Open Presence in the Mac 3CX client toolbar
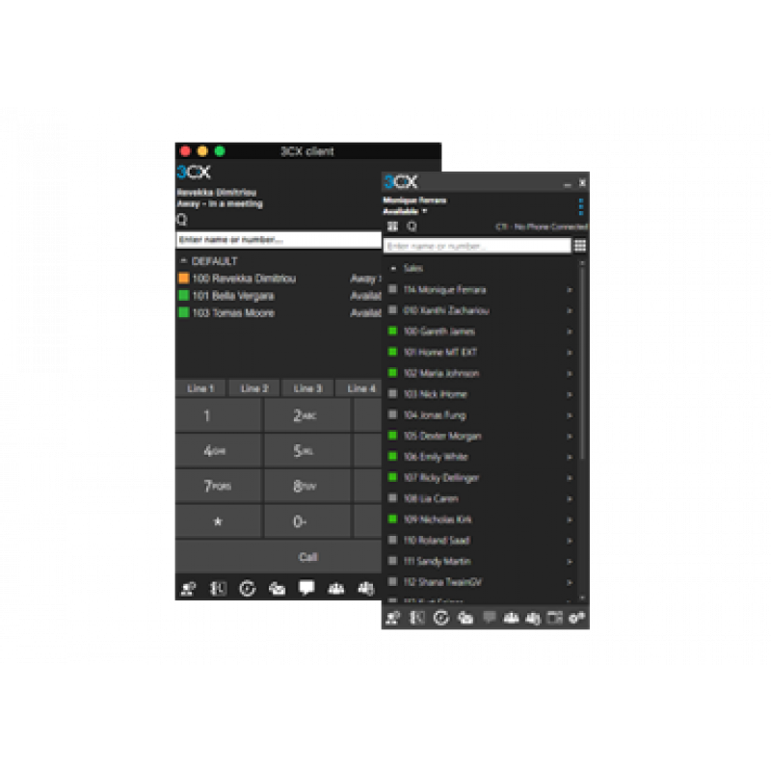 188,588
